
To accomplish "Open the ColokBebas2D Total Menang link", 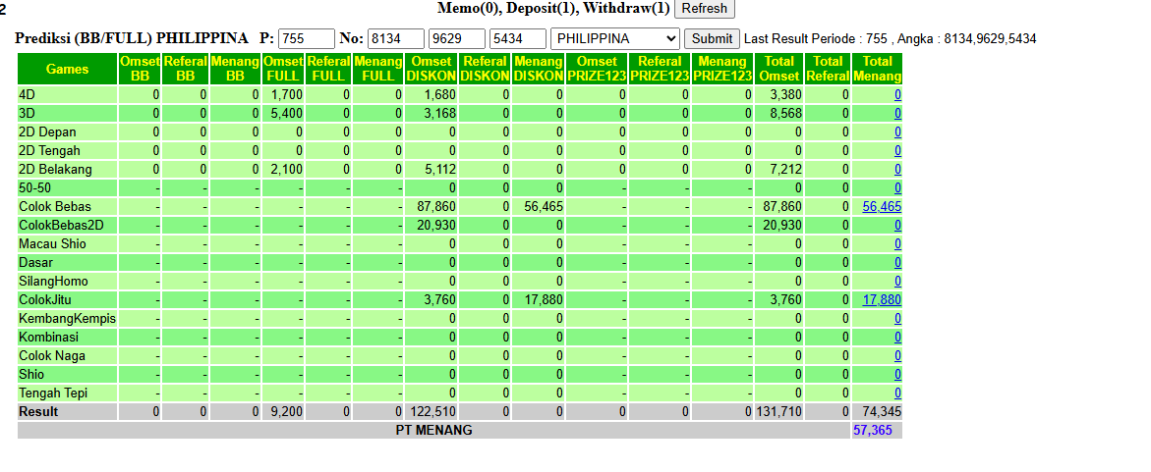I will 897,225.
